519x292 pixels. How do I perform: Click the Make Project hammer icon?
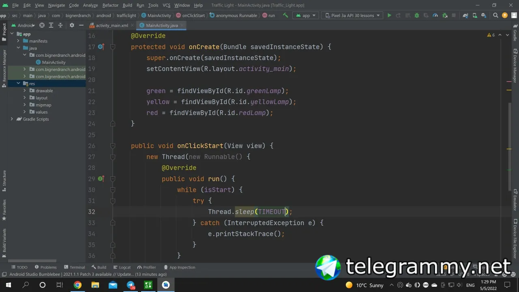[x=285, y=15]
